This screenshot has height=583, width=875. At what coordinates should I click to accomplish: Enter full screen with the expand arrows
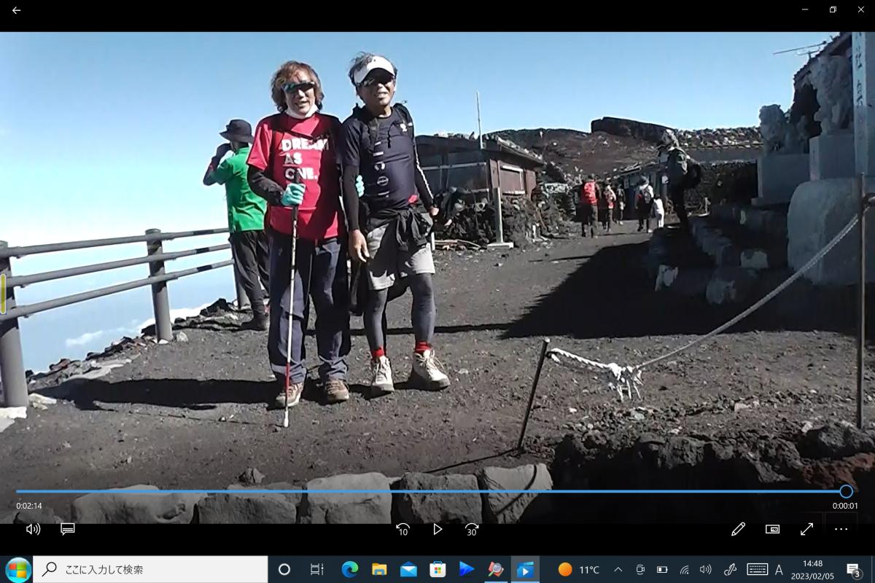click(x=806, y=529)
